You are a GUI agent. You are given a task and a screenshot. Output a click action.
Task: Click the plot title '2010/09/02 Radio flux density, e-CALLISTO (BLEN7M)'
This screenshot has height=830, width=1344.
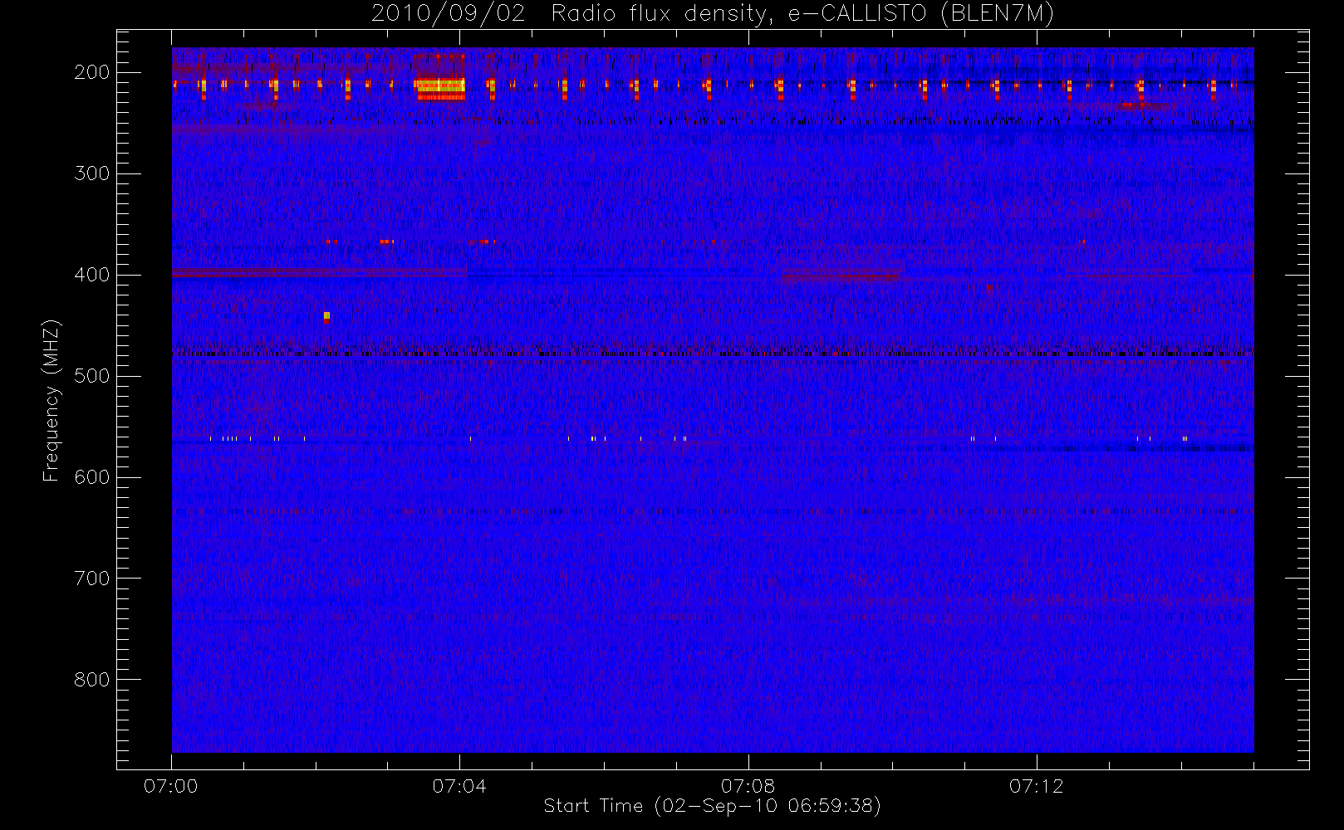tap(712, 13)
